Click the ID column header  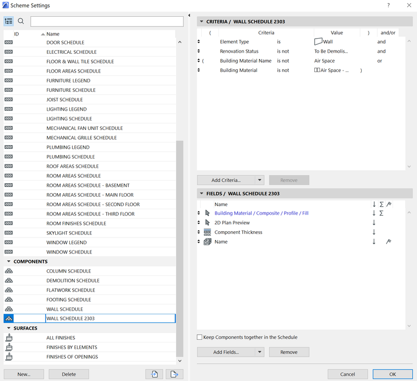click(17, 34)
